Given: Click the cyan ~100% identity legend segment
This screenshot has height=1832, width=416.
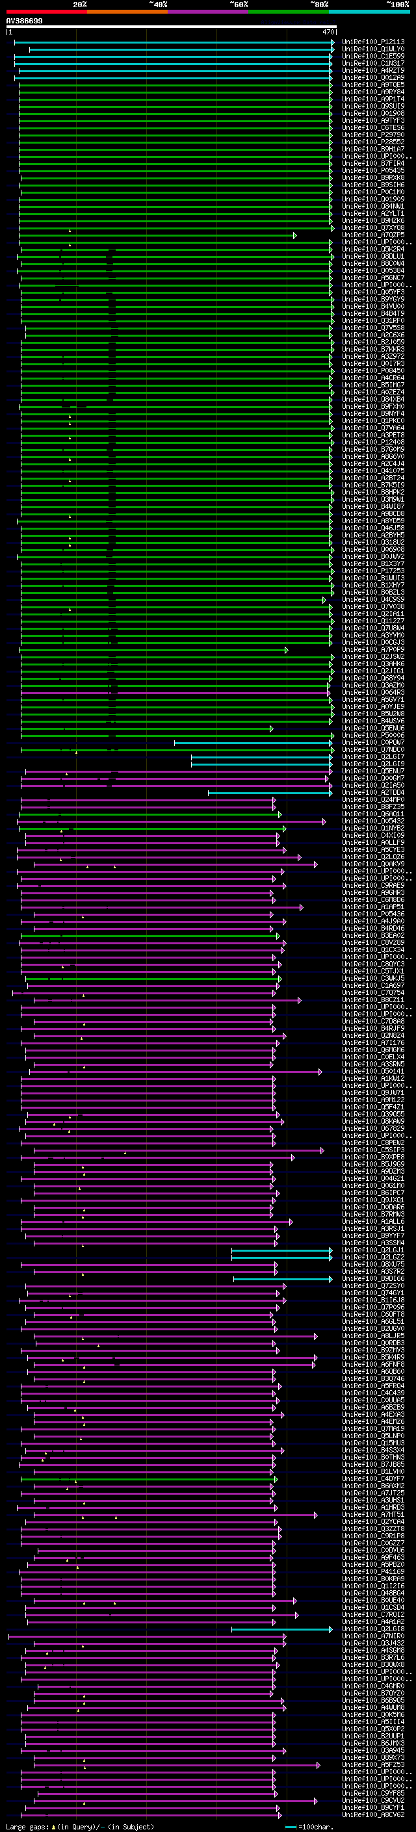Looking at the screenshot, I should tap(370, 12).
